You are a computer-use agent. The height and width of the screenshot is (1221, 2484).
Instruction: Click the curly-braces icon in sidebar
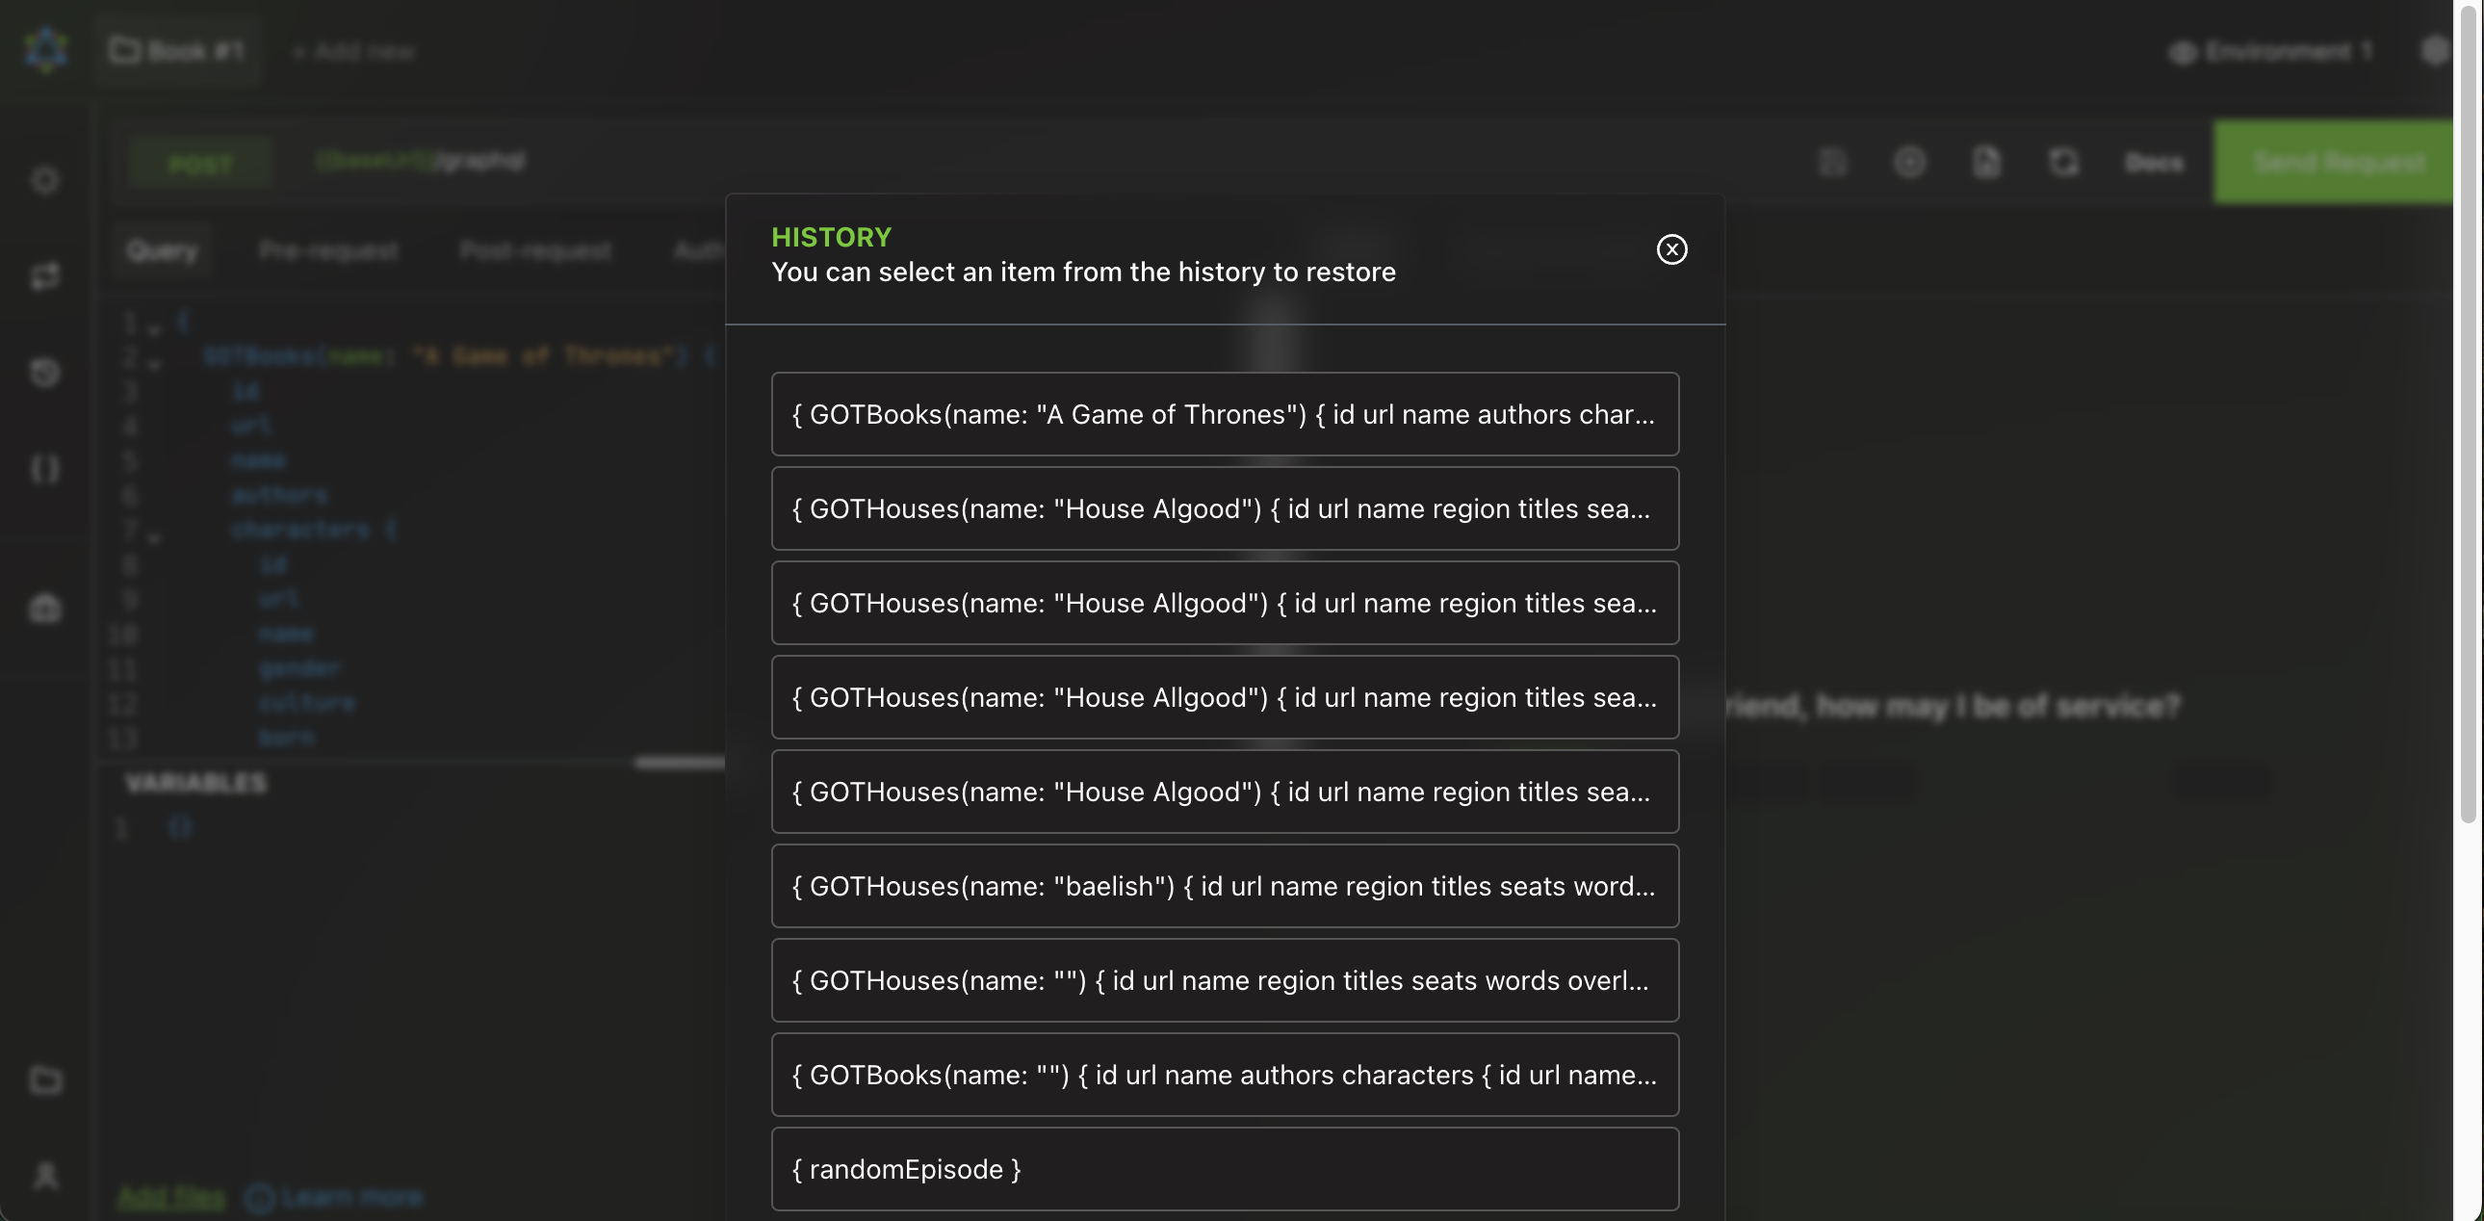(44, 470)
